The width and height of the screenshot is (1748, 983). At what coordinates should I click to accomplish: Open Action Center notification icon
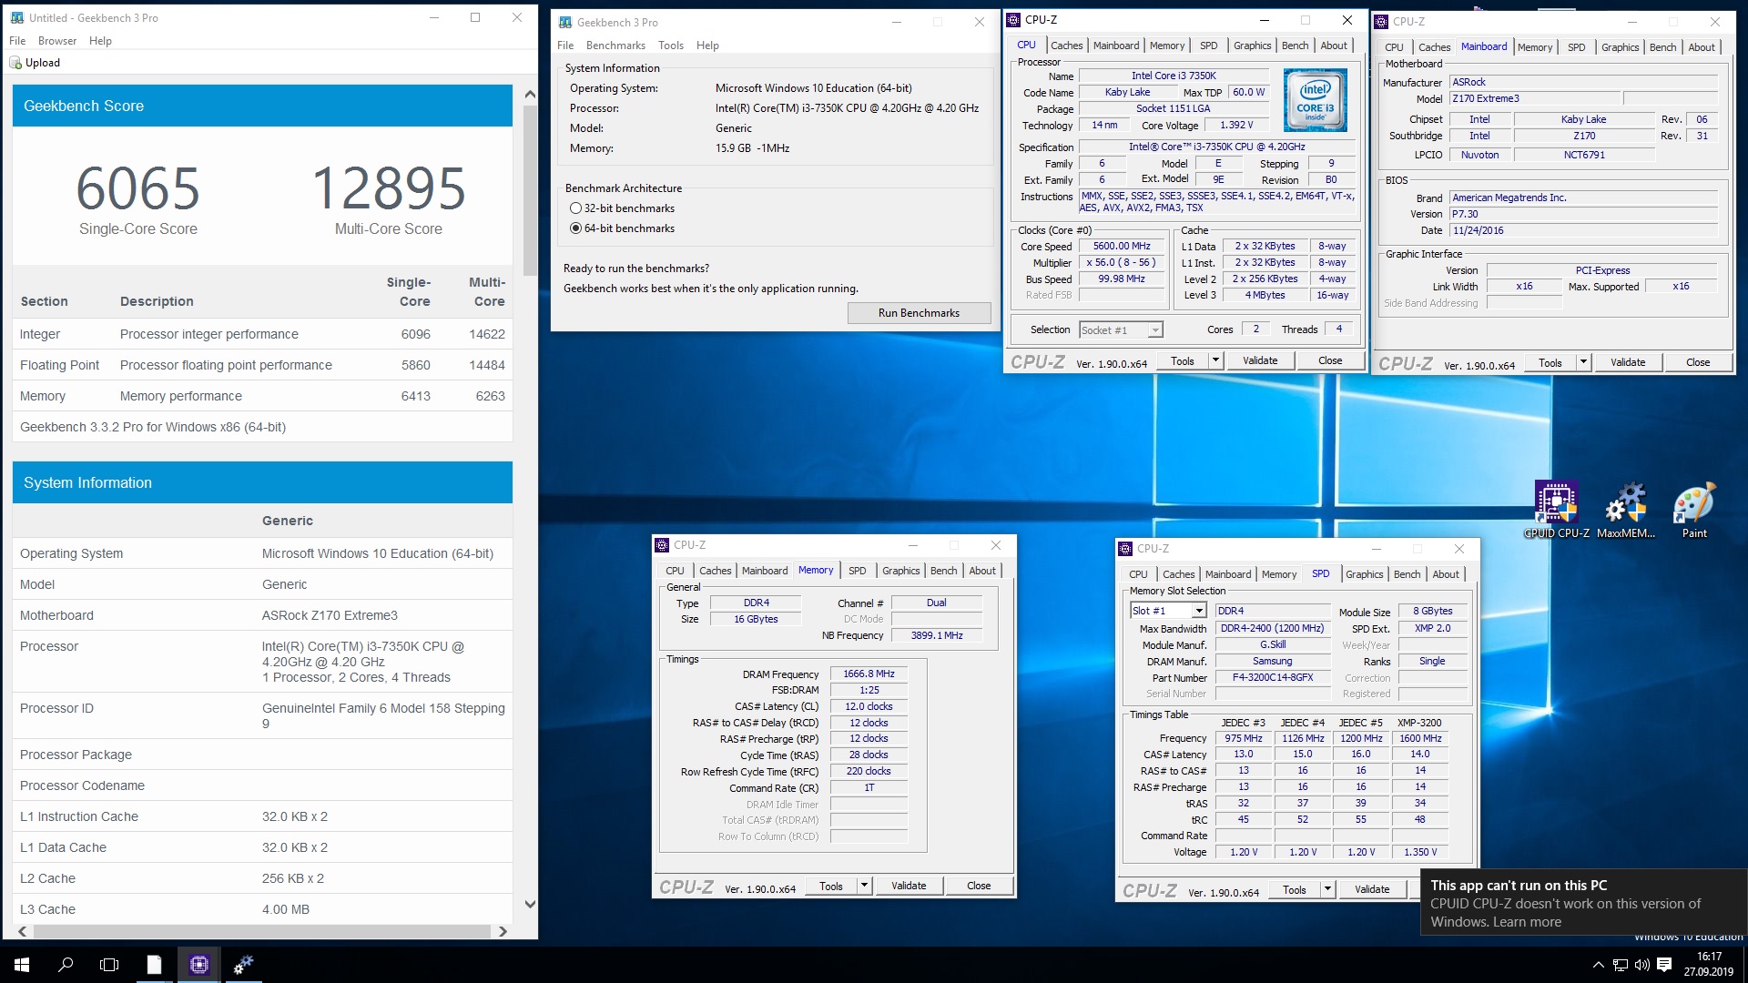(1664, 965)
